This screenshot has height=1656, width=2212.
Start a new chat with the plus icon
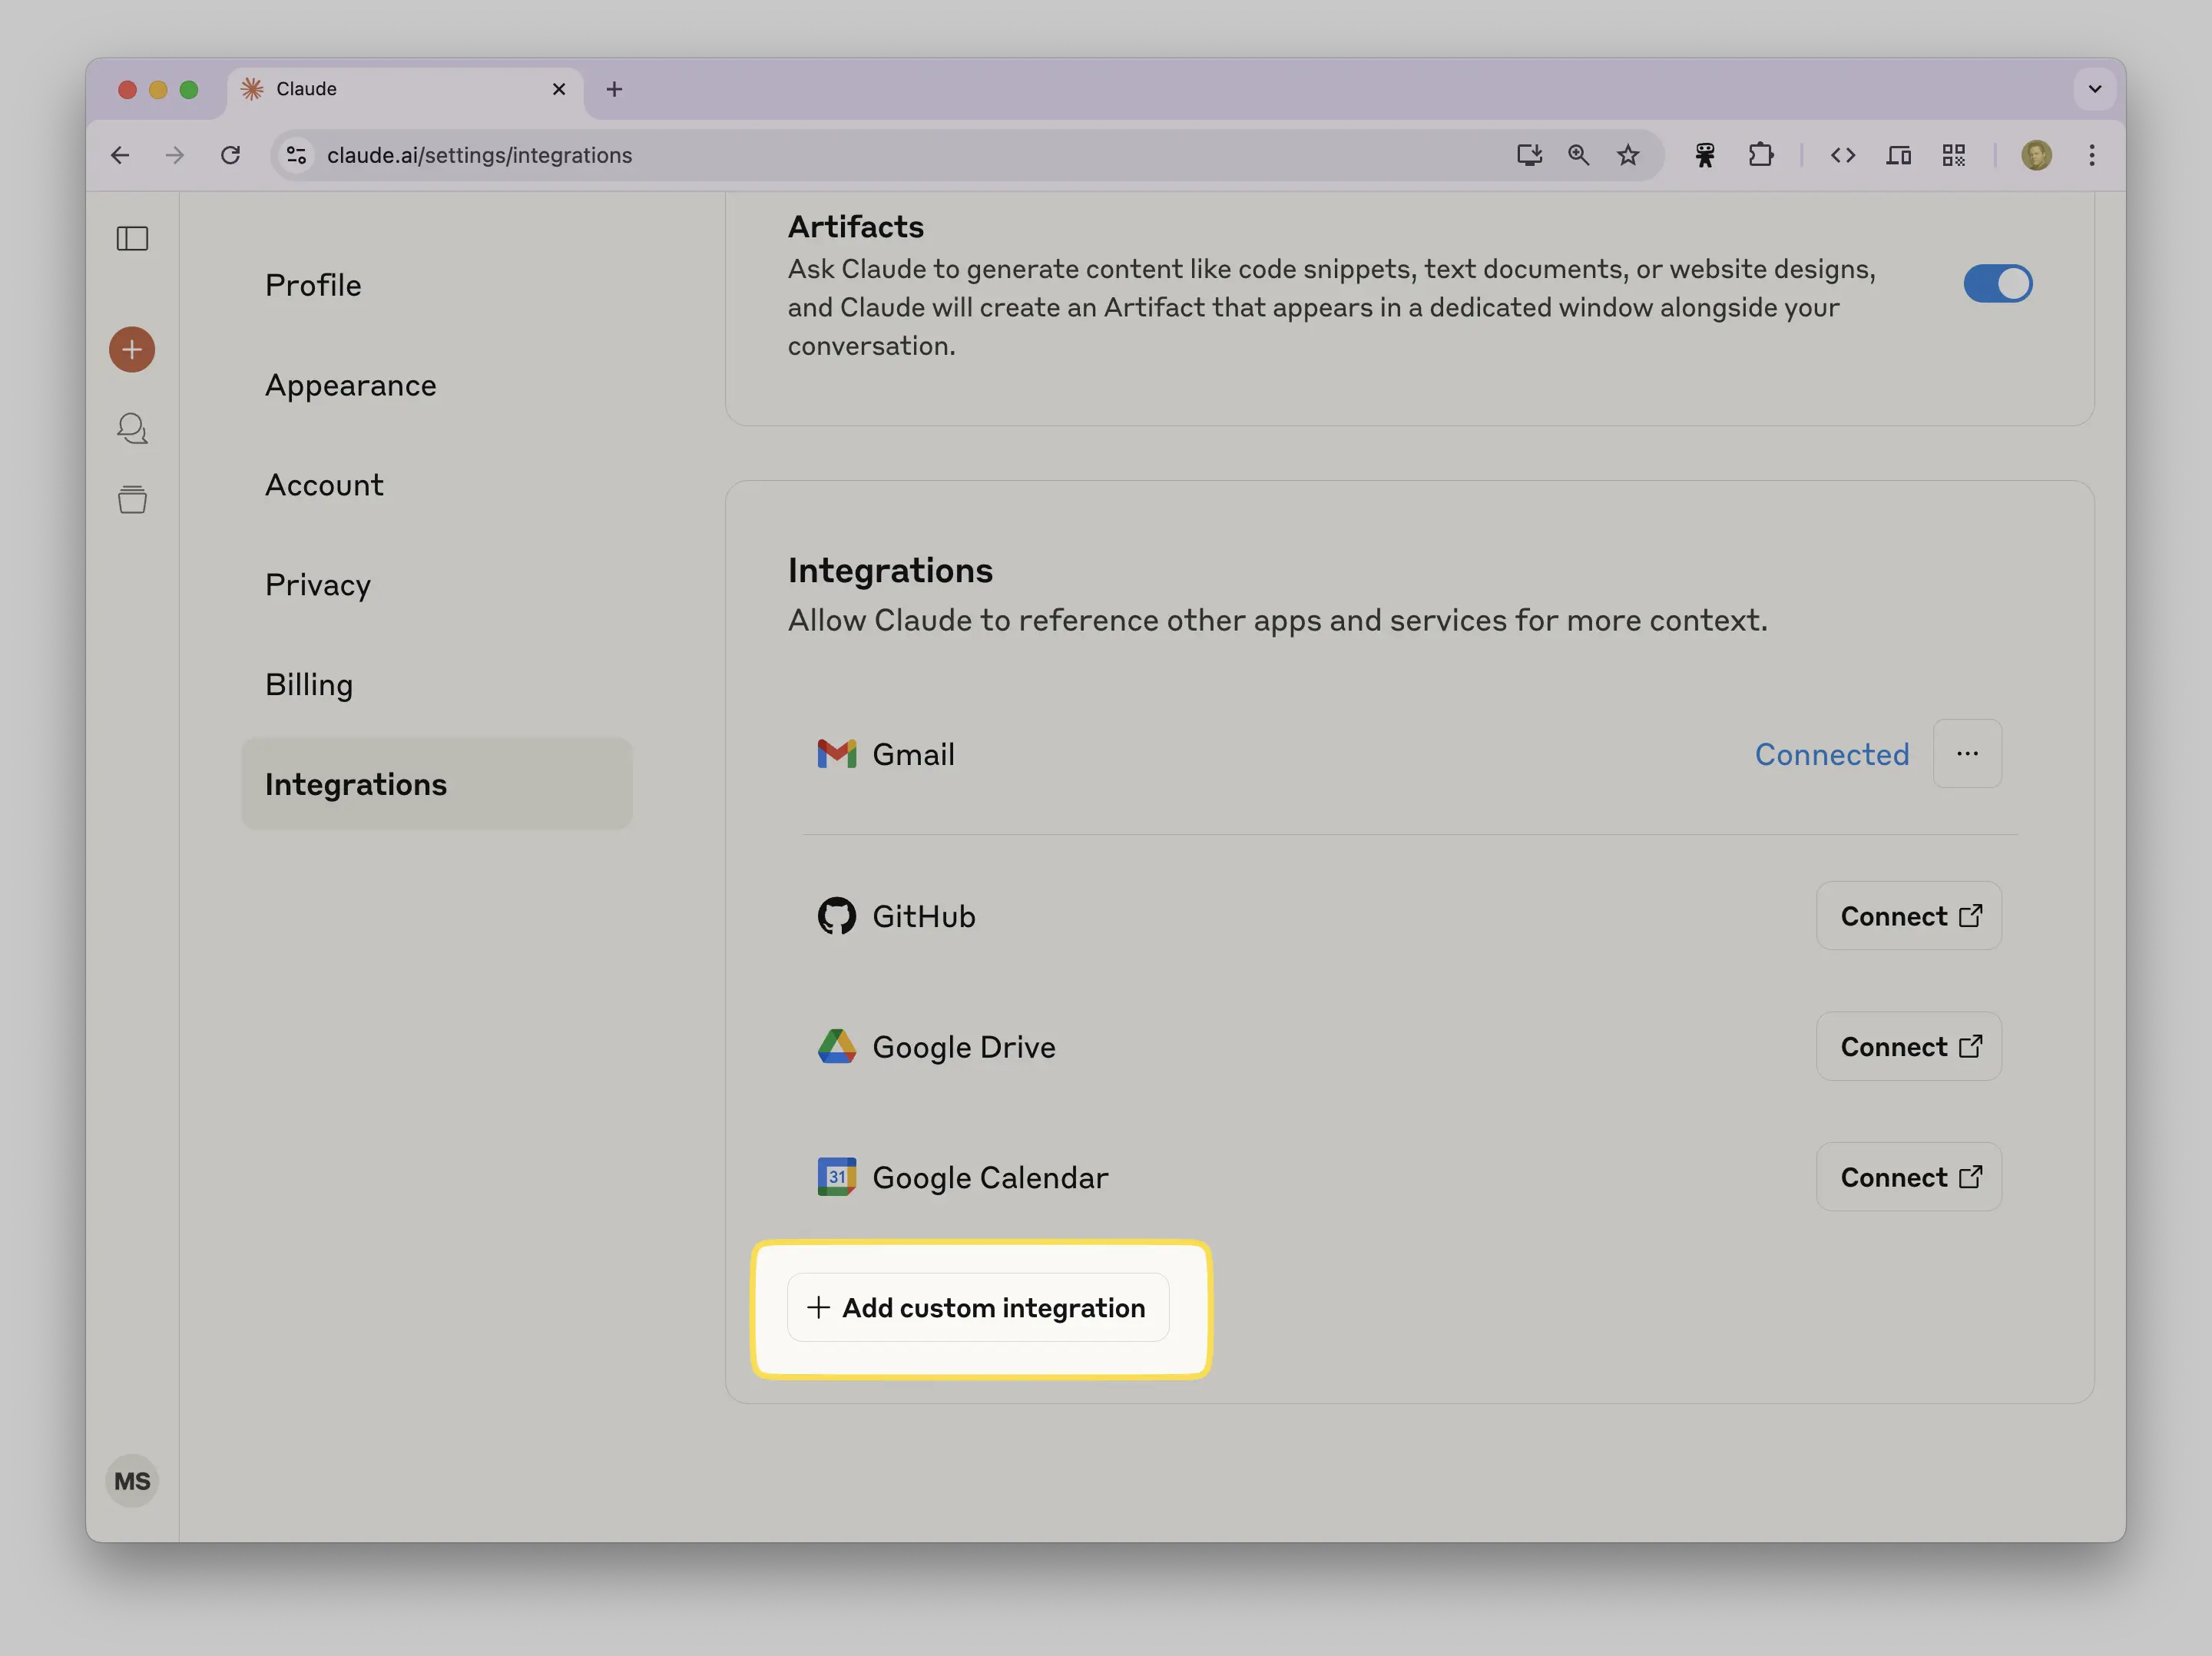pos(132,350)
